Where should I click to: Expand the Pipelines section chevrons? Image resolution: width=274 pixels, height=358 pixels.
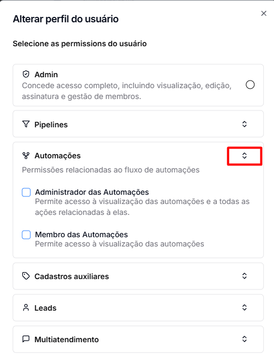coord(244,124)
